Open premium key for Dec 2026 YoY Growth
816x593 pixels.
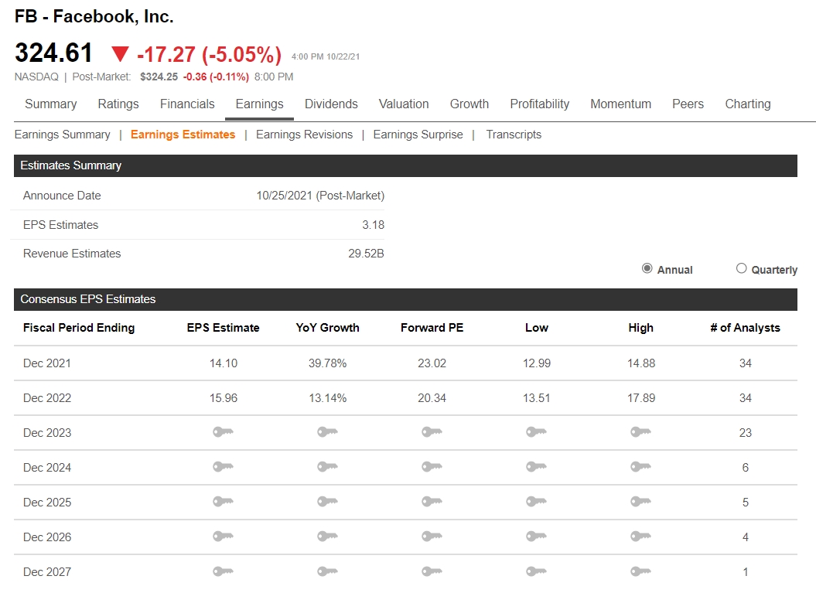click(x=328, y=537)
